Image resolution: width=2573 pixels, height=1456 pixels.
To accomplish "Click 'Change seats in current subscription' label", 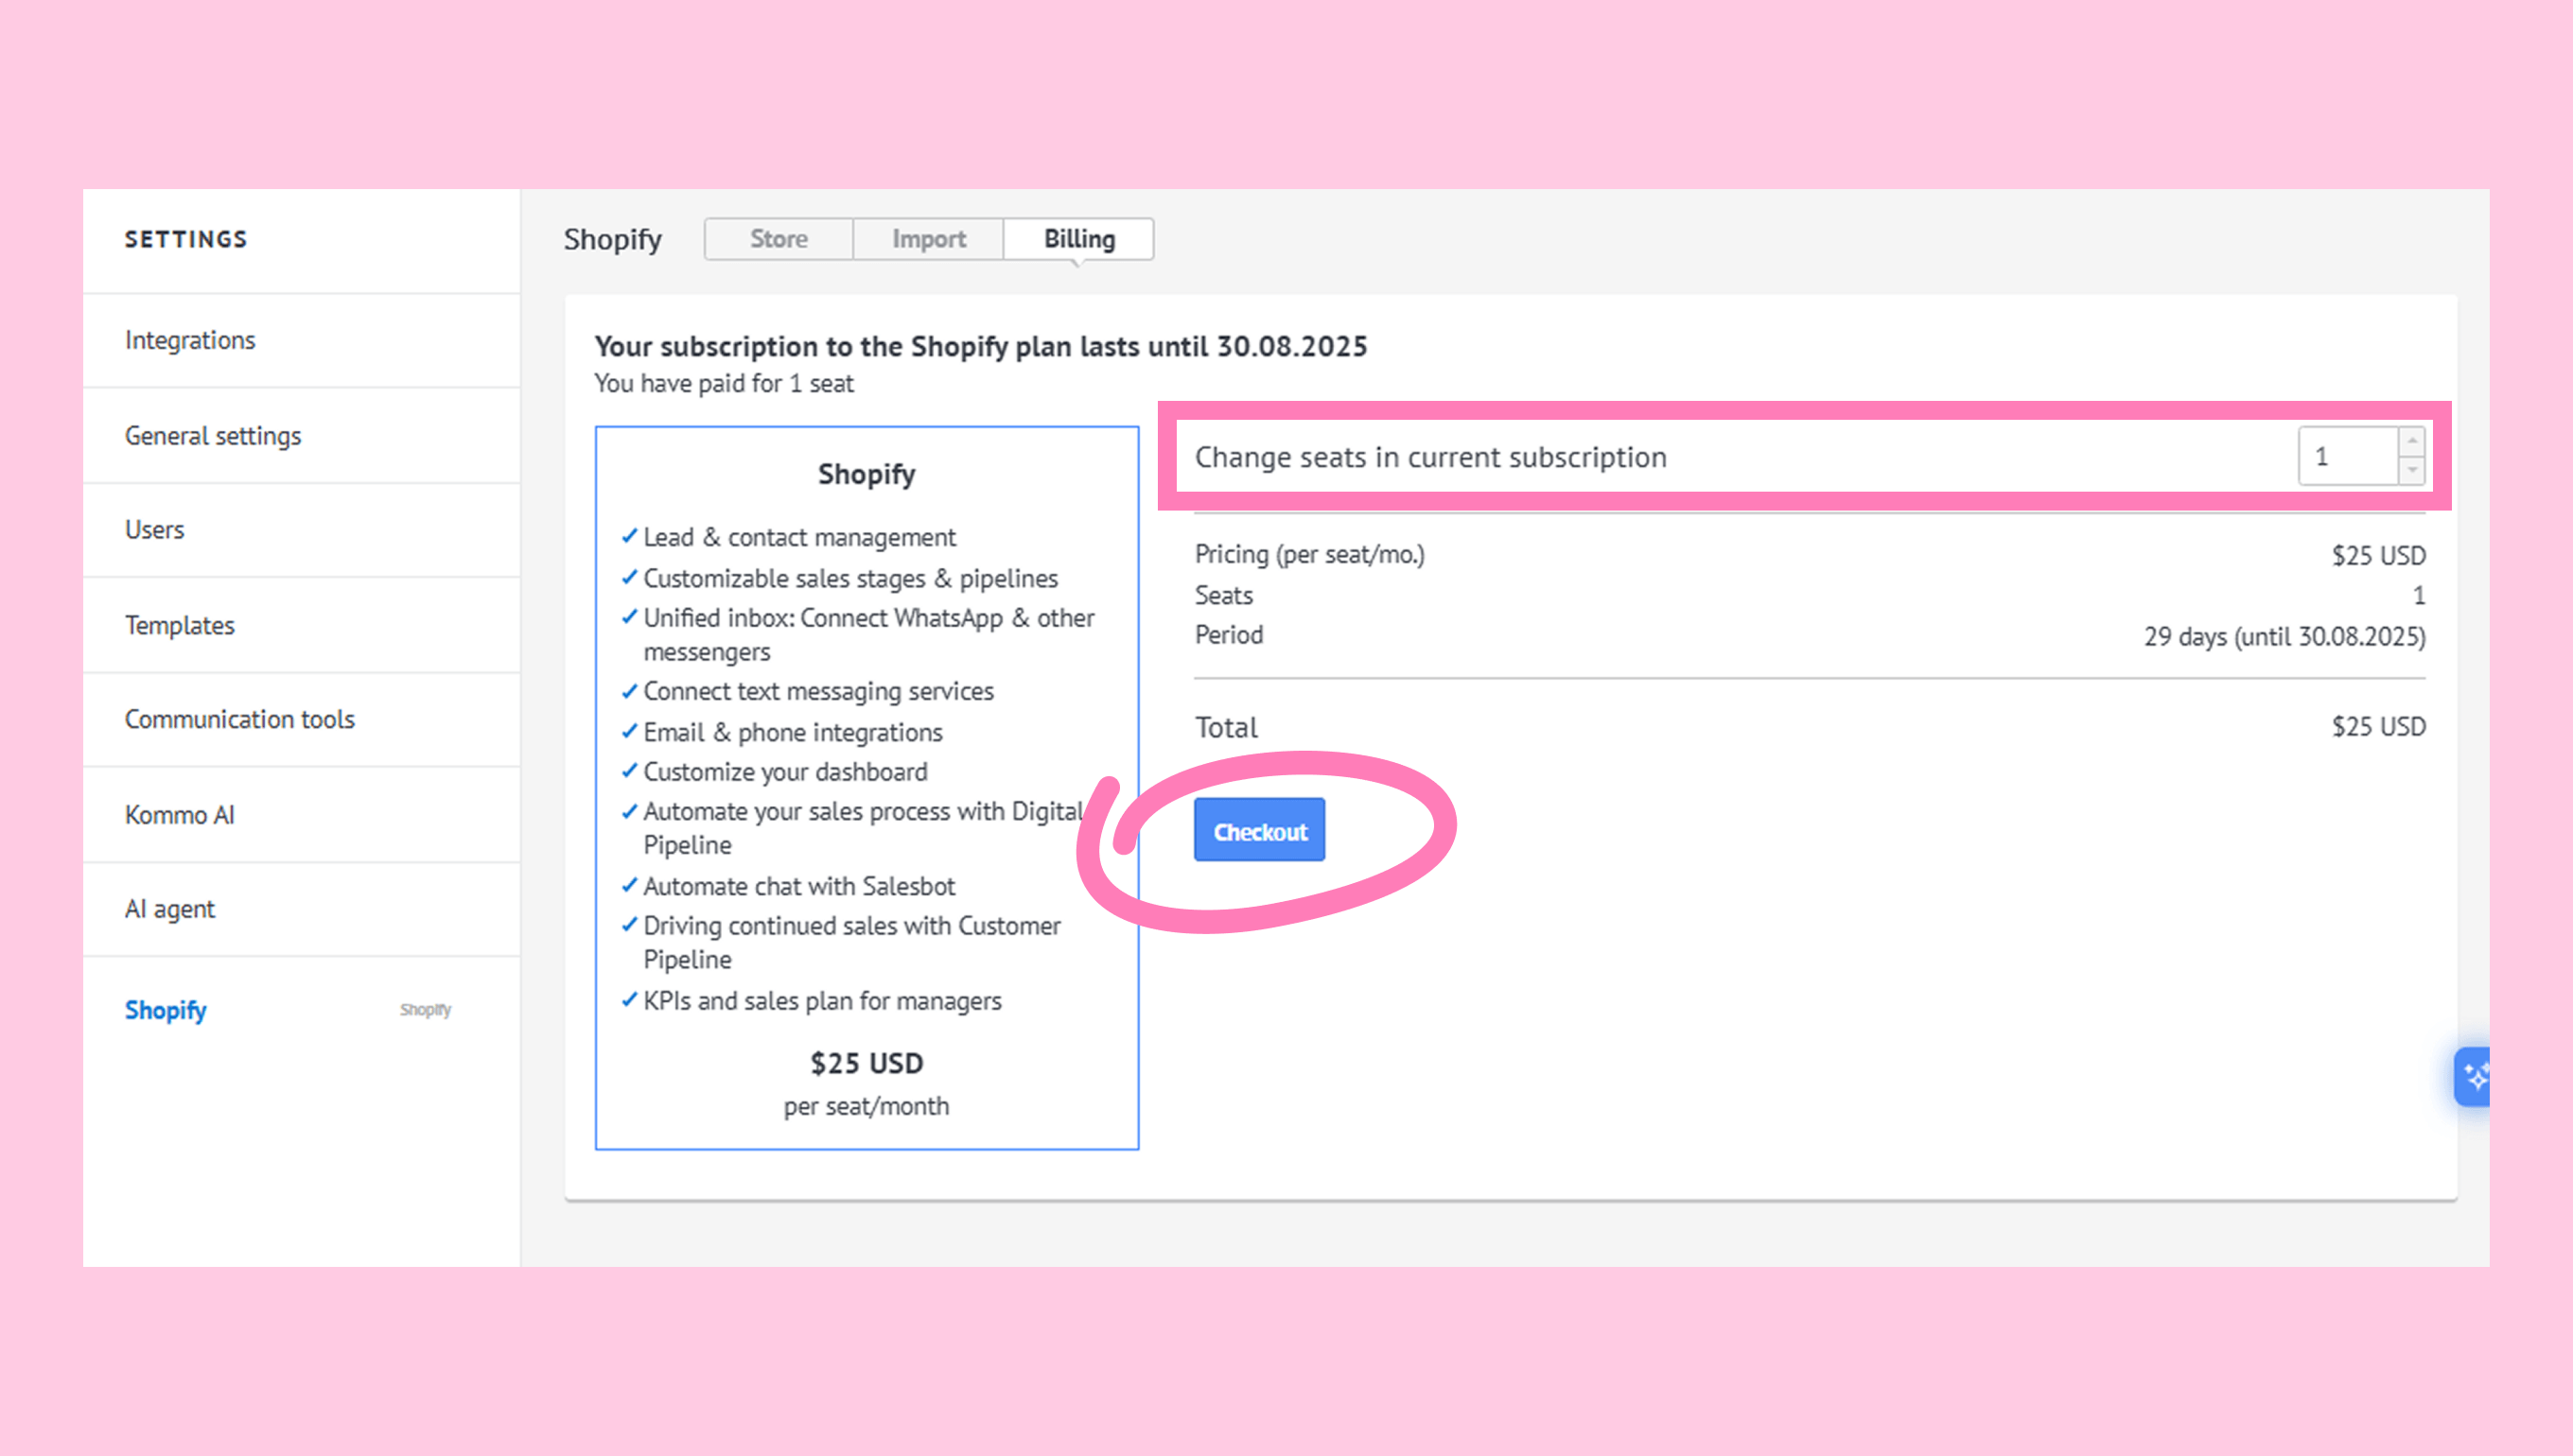I will pos(1430,457).
